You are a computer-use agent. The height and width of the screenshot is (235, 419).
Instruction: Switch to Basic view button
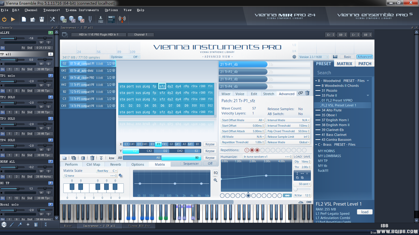pyautogui.click(x=347, y=57)
